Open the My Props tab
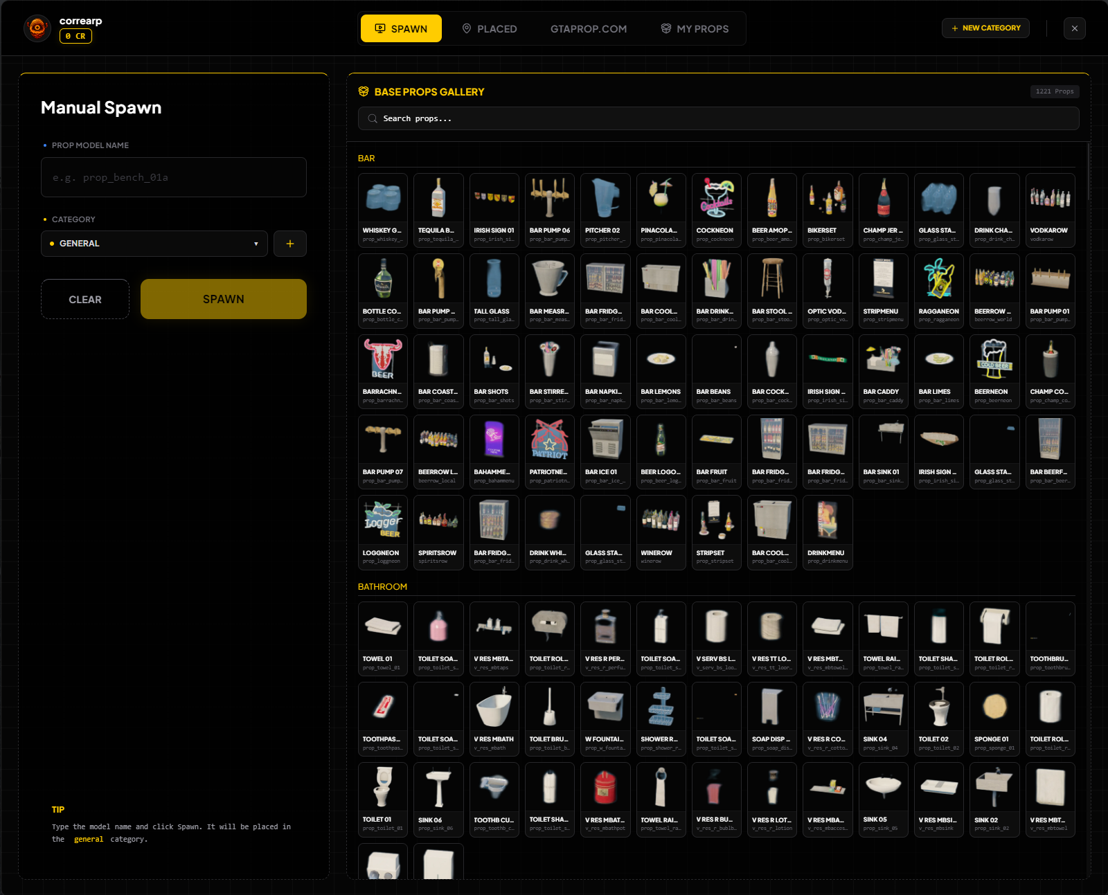1108x895 pixels. click(x=695, y=28)
